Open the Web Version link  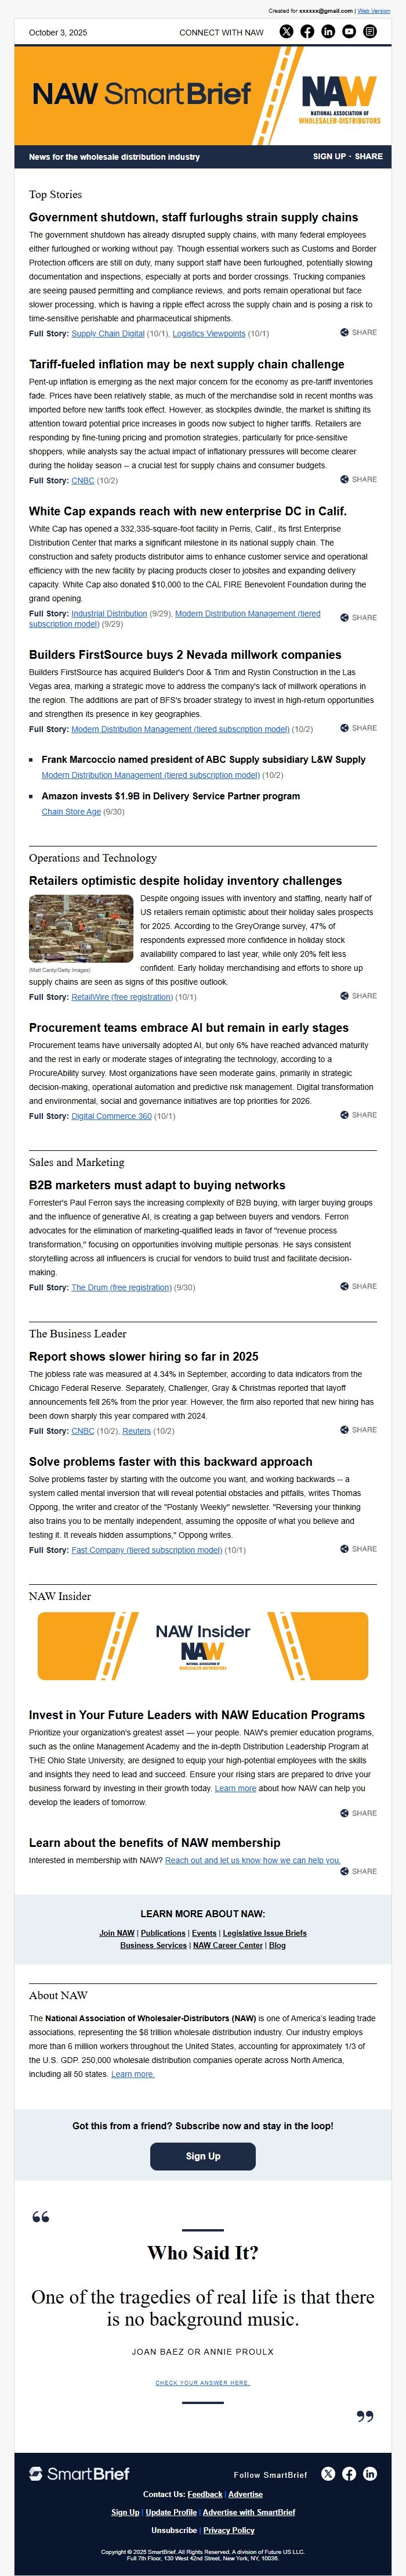click(374, 11)
